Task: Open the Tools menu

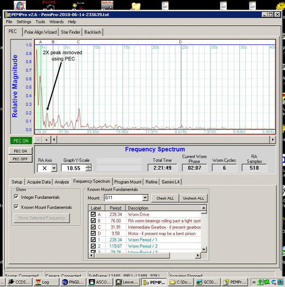Action: pos(40,22)
